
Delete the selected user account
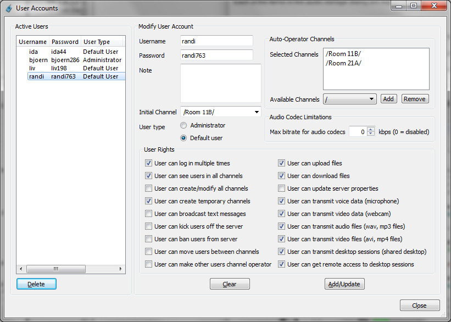(x=36, y=284)
